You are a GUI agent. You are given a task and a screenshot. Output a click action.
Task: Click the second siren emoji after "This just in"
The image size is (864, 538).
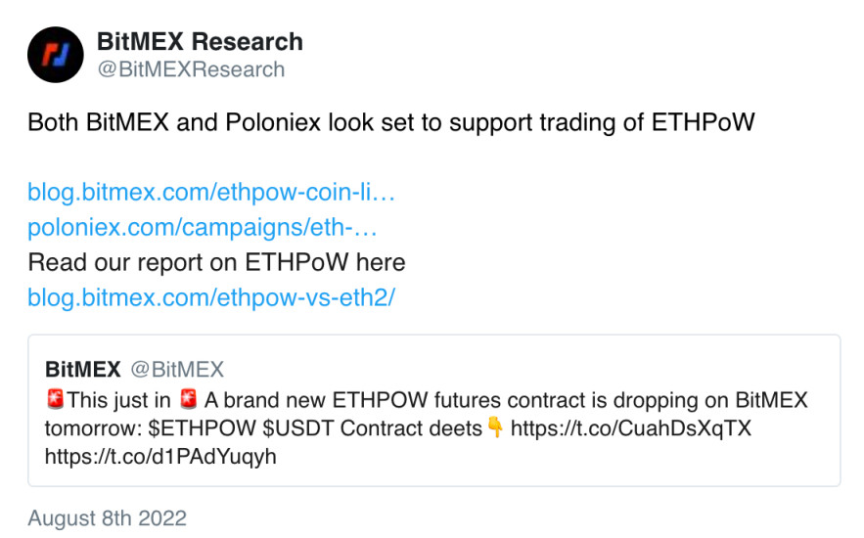189,401
